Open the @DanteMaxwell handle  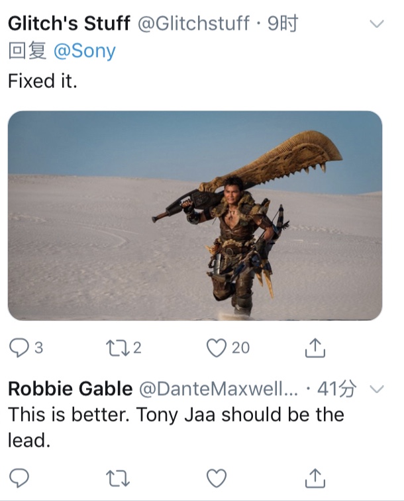click(x=219, y=388)
